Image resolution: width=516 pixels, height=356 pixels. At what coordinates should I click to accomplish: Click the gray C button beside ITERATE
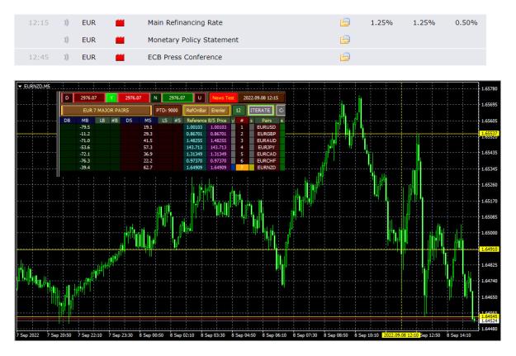pyautogui.click(x=281, y=111)
